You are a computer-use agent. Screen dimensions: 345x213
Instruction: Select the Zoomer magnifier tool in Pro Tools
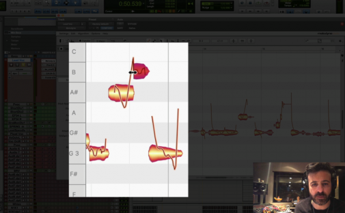(47, 3)
